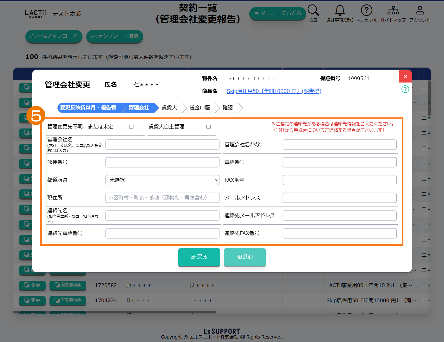Select the 賃貸人 step tab

169,108
